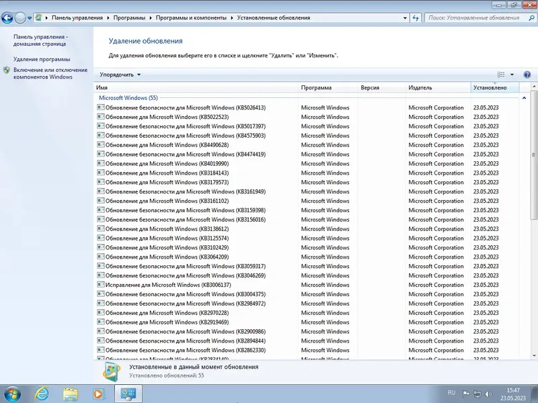This screenshot has width=538, height=403.
Task: Select the update icon for KB3159398
Action: point(100,210)
